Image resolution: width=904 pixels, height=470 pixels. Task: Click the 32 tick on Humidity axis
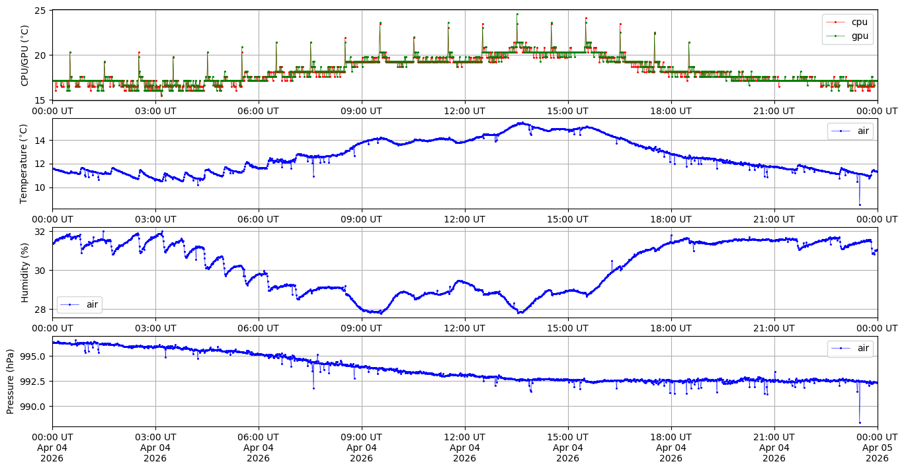click(40, 232)
